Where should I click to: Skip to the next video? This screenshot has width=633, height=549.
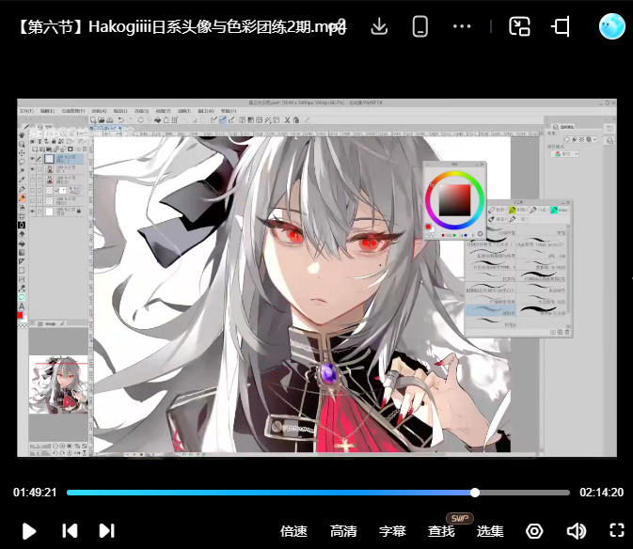click(x=106, y=531)
